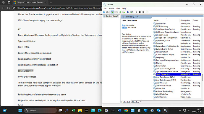Open the Action menu
This screenshot has height=114, width=204.
click(111, 9)
